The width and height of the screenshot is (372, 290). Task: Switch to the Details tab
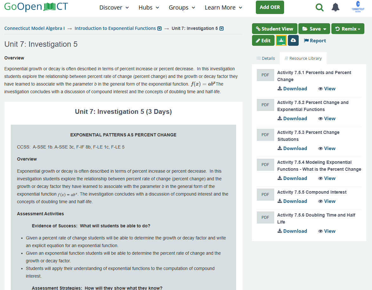266,58
